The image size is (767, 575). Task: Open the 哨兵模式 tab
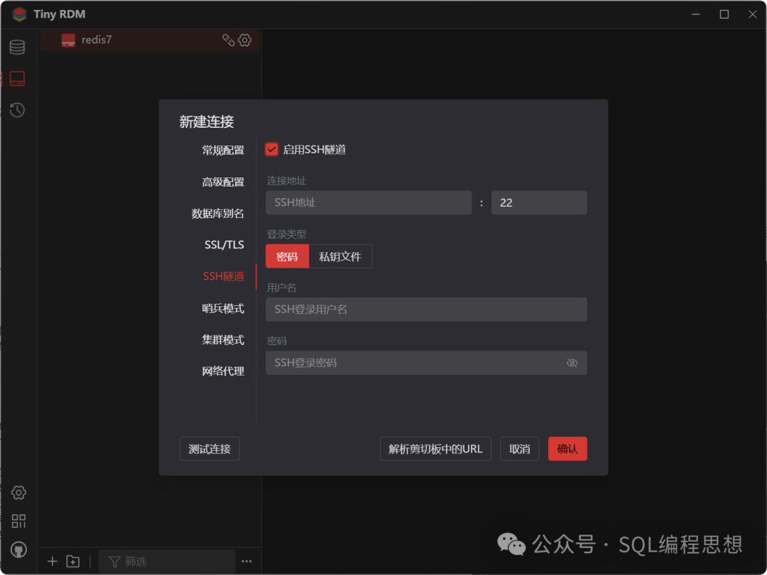point(222,308)
